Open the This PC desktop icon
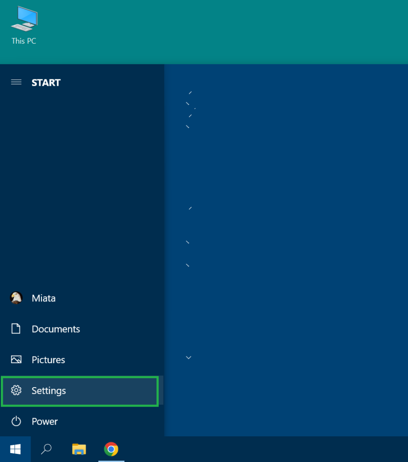408x462 pixels. (24, 19)
